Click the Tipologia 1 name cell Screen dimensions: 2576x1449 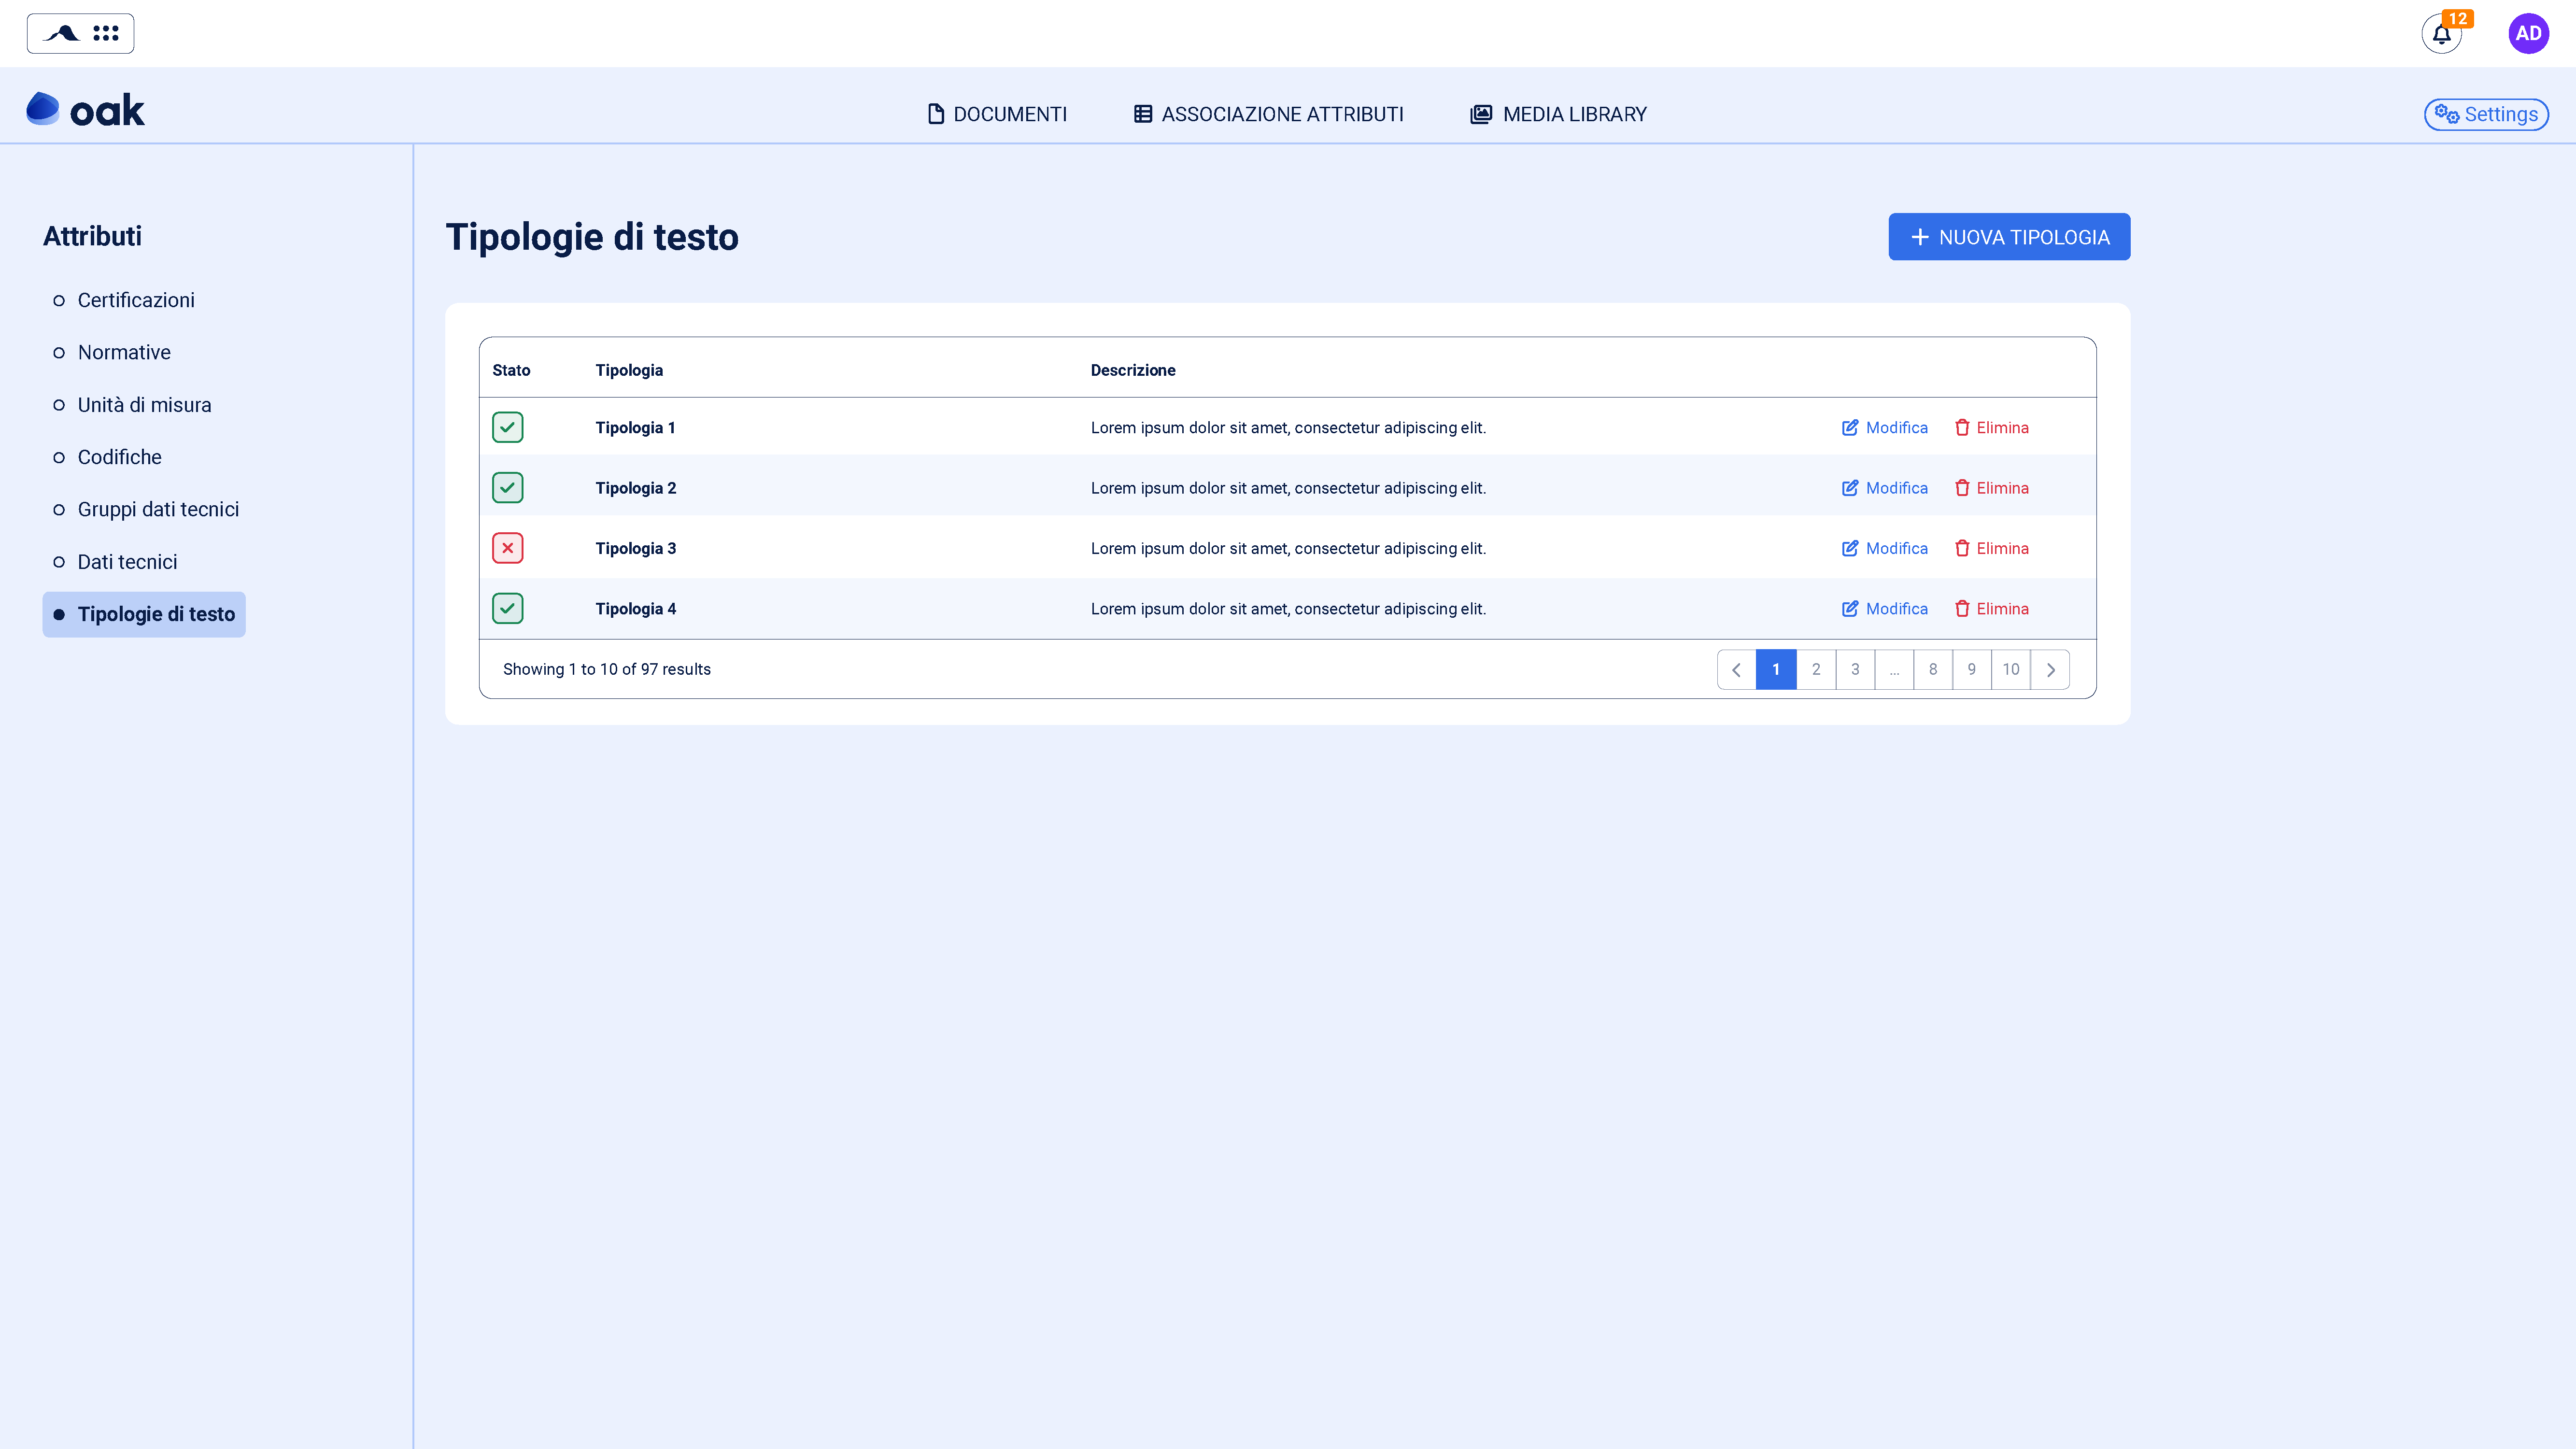pyautogui.click(x=636, y=428)
